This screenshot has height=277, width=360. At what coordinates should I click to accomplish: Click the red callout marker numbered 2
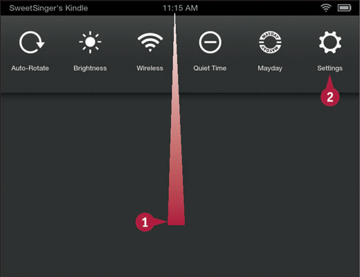pos(330,97)
